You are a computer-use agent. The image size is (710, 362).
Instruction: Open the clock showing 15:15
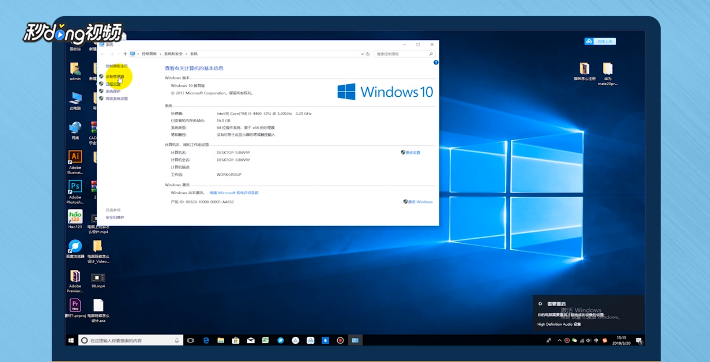[x=621, y=340]
